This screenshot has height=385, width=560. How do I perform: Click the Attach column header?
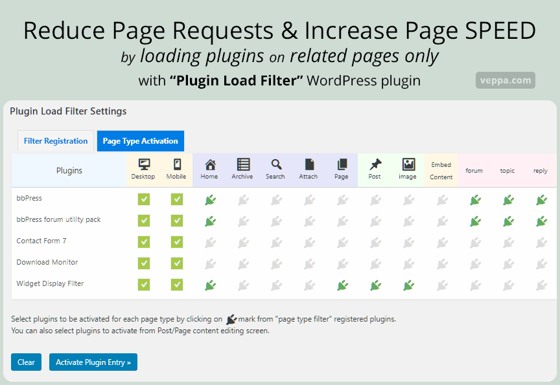309,170
